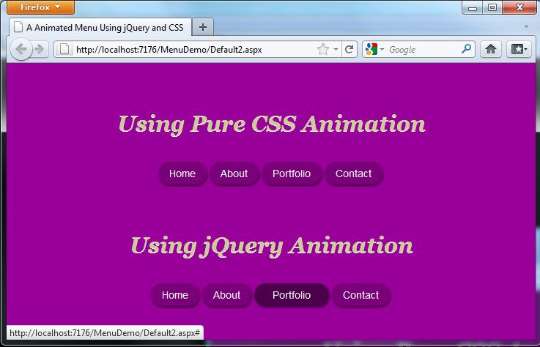Expand the URL history dropdown arrow
This screenshot has width=540, height=347.
(336, 49)
